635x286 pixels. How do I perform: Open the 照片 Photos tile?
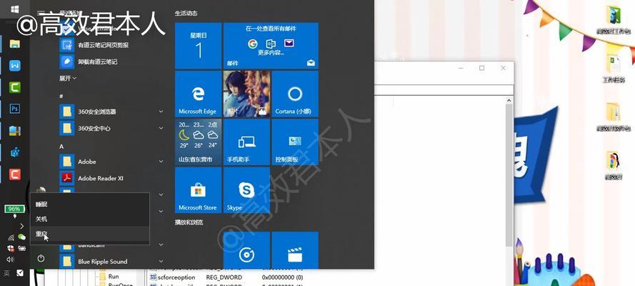coord(246,94)
